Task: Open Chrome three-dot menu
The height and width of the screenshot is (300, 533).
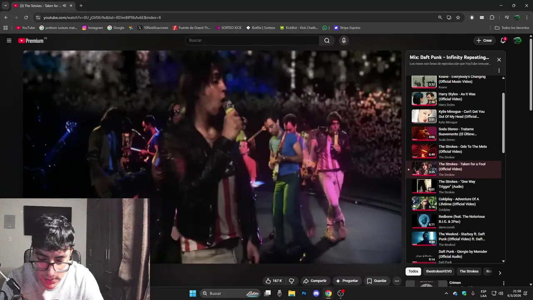Action: click(527, 17)
